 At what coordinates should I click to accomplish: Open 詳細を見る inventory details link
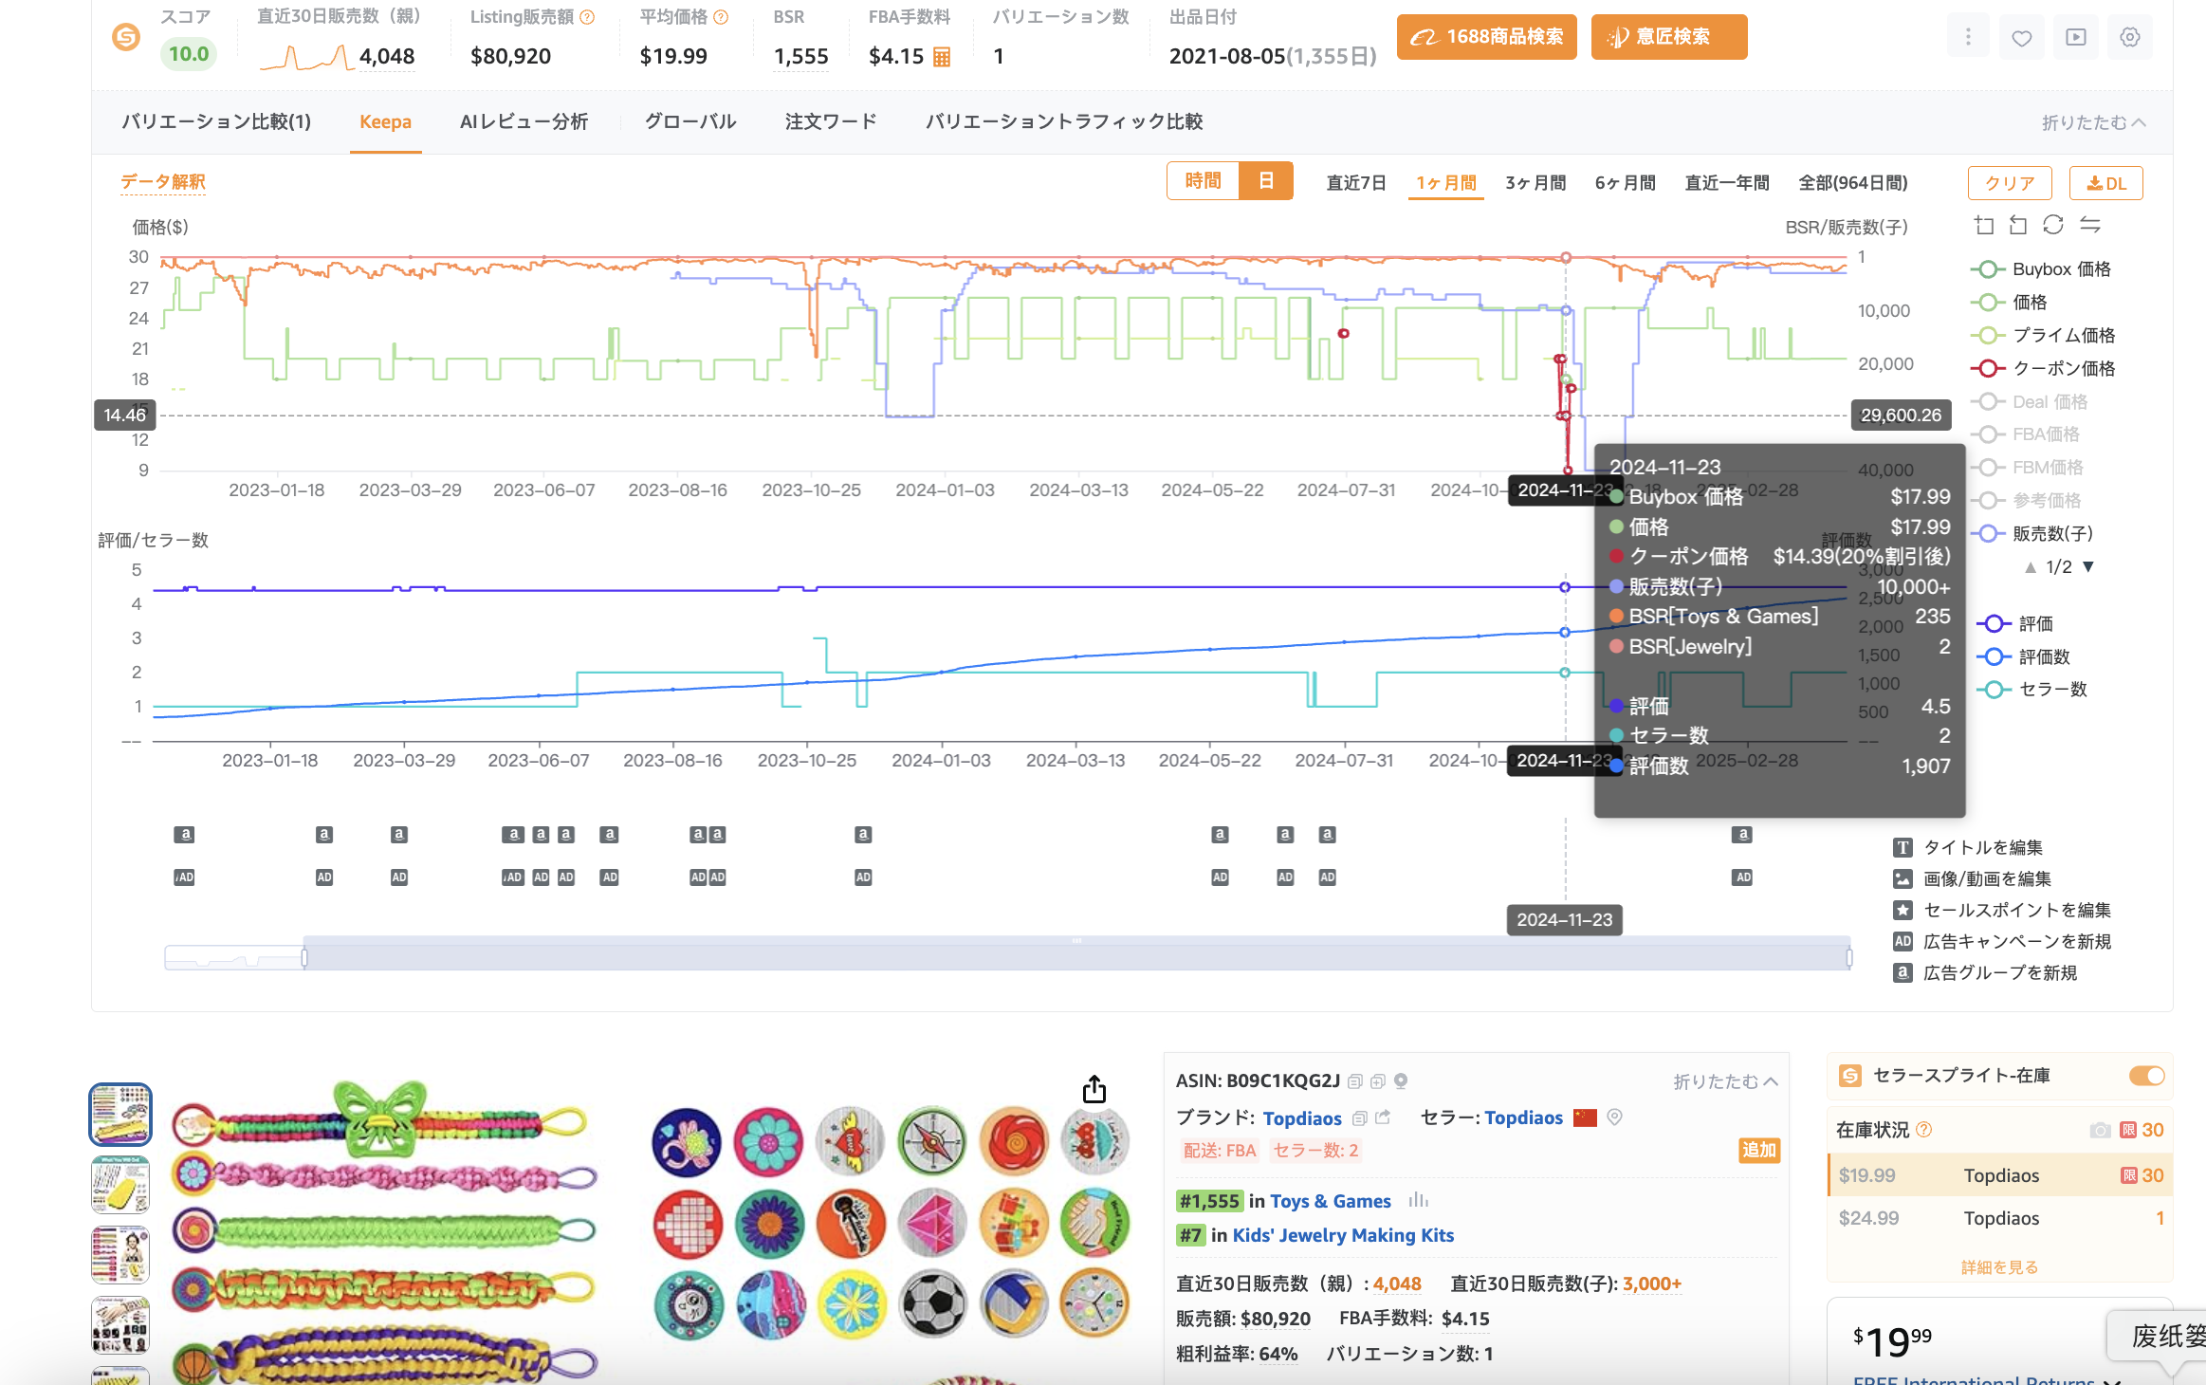(1999, 1267)
